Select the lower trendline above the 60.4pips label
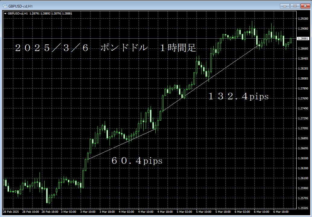312x217 pixels. 121,144
